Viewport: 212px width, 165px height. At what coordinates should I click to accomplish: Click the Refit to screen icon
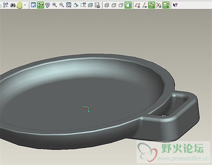click(x=69, y=5)
